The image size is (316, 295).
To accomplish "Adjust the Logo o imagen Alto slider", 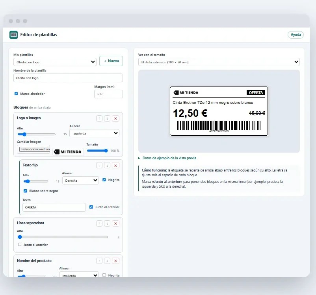I will [x=37, y=134].
